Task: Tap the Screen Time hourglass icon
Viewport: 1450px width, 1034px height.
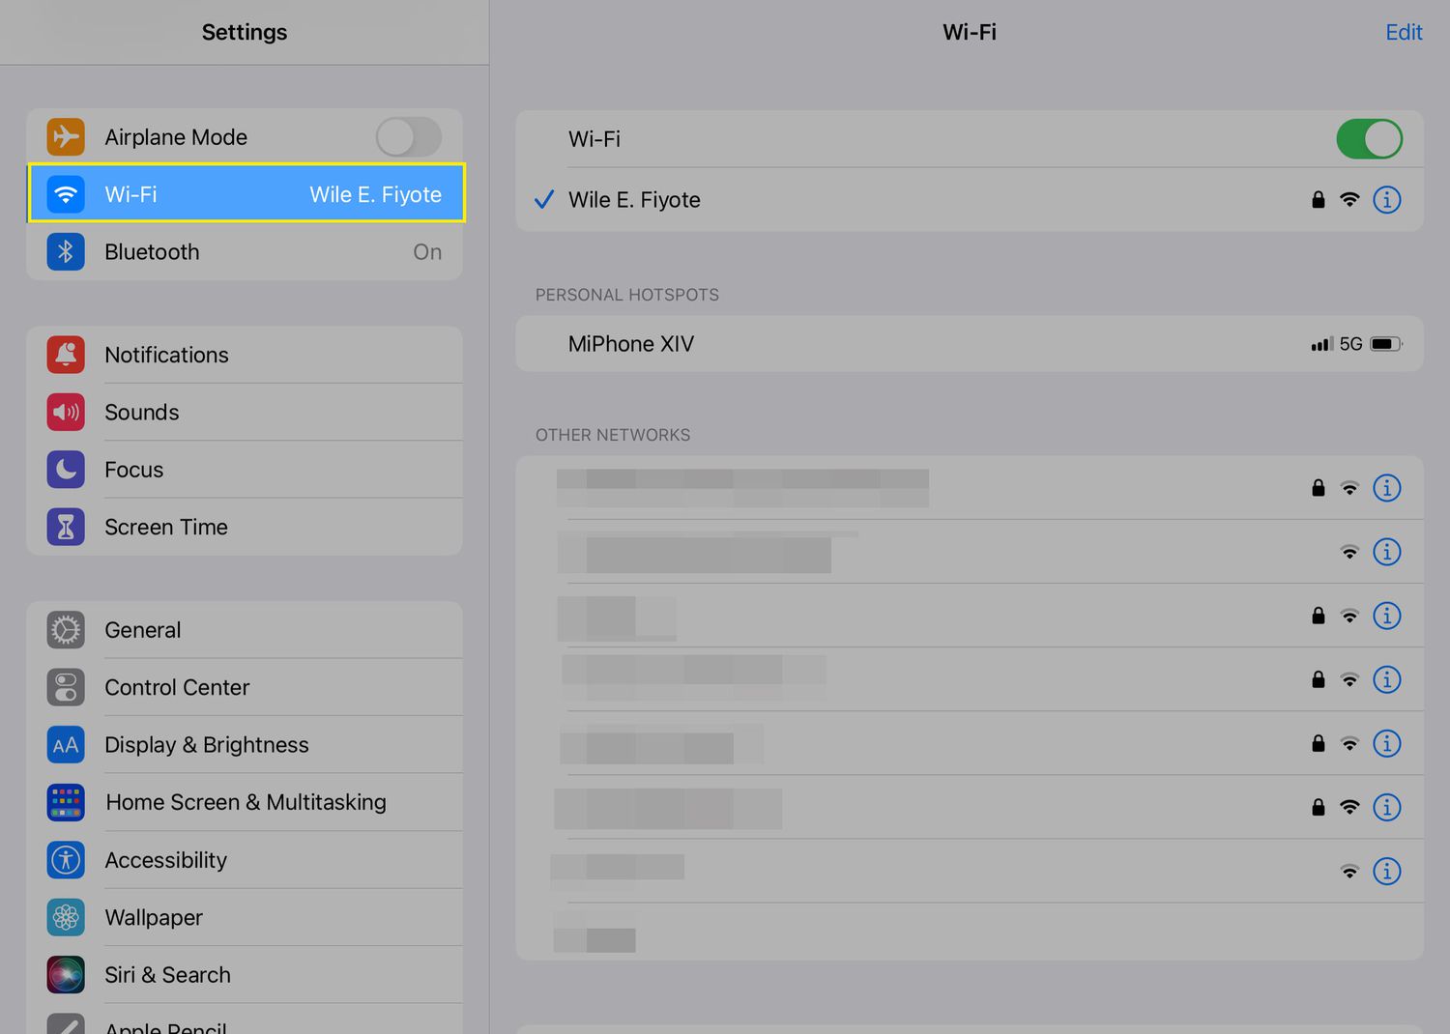Action: pos(66,527)
